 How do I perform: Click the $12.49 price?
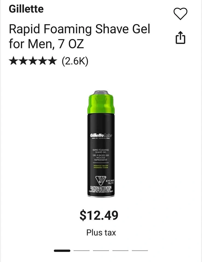coord(99,216)
